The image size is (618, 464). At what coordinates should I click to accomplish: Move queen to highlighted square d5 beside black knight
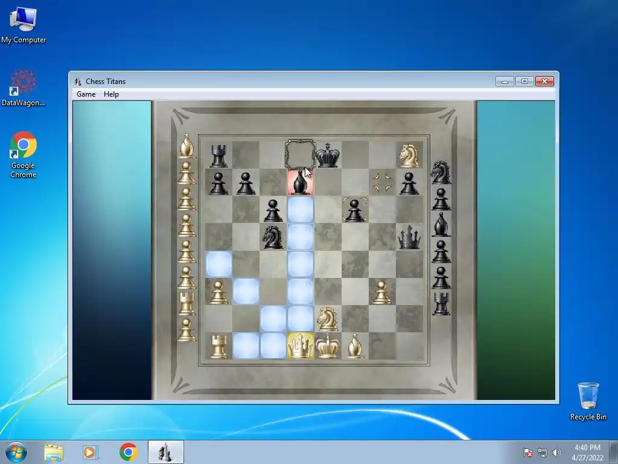click(301, 237)
